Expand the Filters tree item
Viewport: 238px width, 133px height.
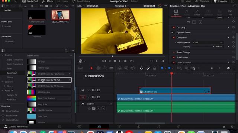[4, 86]
